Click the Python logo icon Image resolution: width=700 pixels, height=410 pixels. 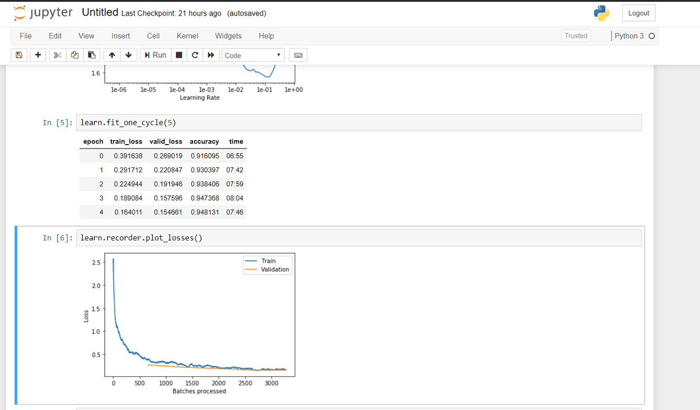point(601,13)
